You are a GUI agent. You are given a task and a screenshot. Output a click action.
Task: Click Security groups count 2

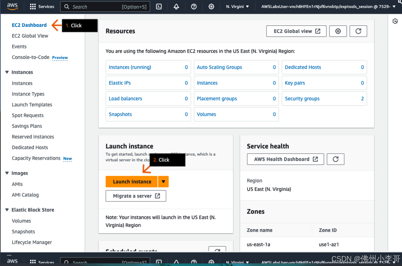[x=362, y=99]
